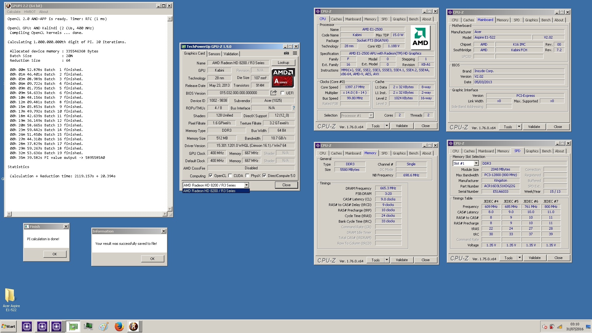
Task: Expand Tools arrow in CPU-Z Memory window
Action: pyautogui.click(x=387, y=260)
